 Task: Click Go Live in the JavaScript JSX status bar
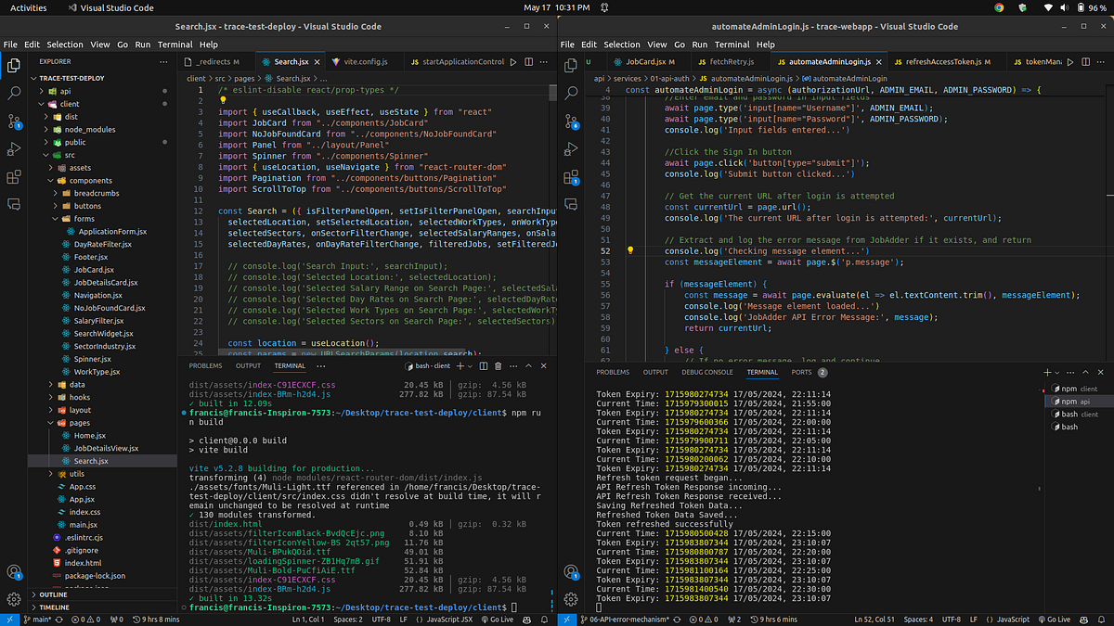coord(497,619)
